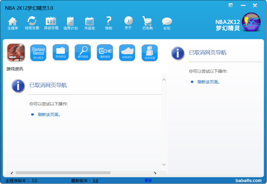
Task: Open 阵容管理 roster management
Action: [51, 23]
